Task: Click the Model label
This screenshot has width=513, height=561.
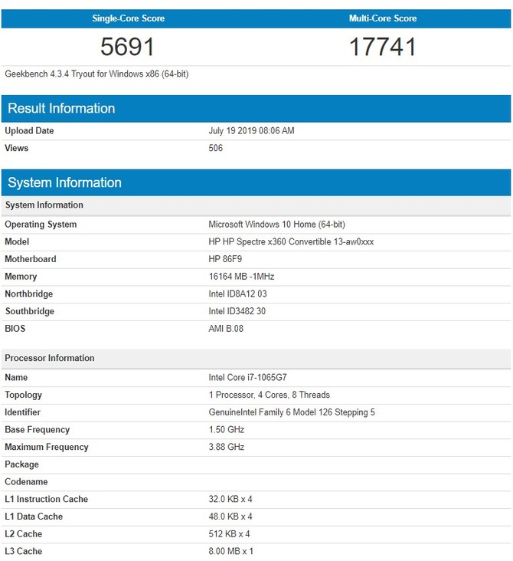Action: (17, 241)
